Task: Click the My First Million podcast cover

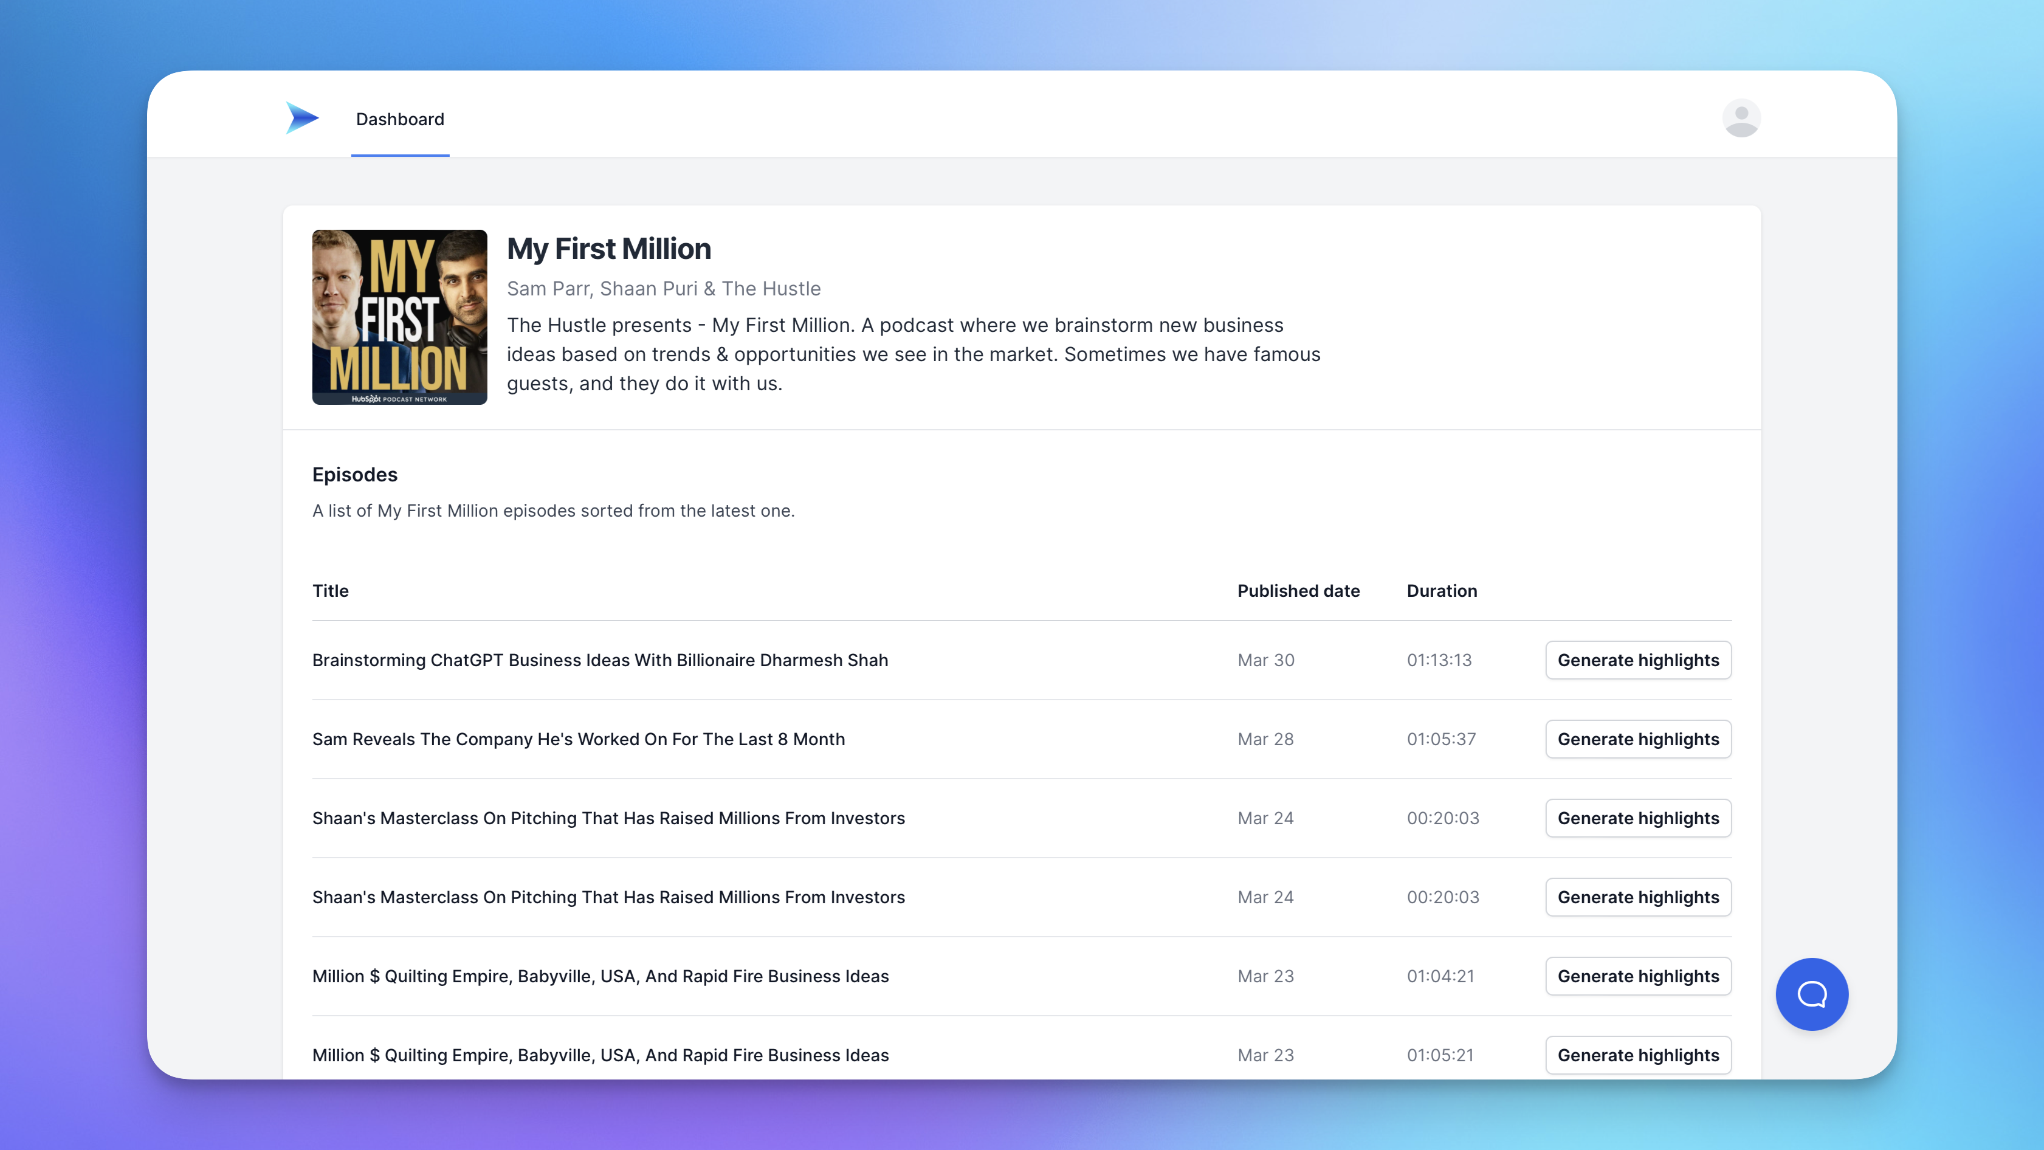Action: (399, 317)
